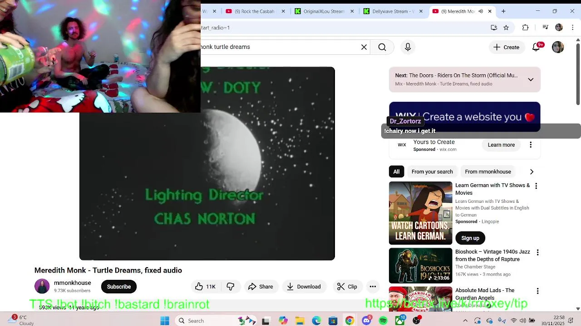
Task: Close the OriginalXLou Stream tab
Action: (352, 11)
